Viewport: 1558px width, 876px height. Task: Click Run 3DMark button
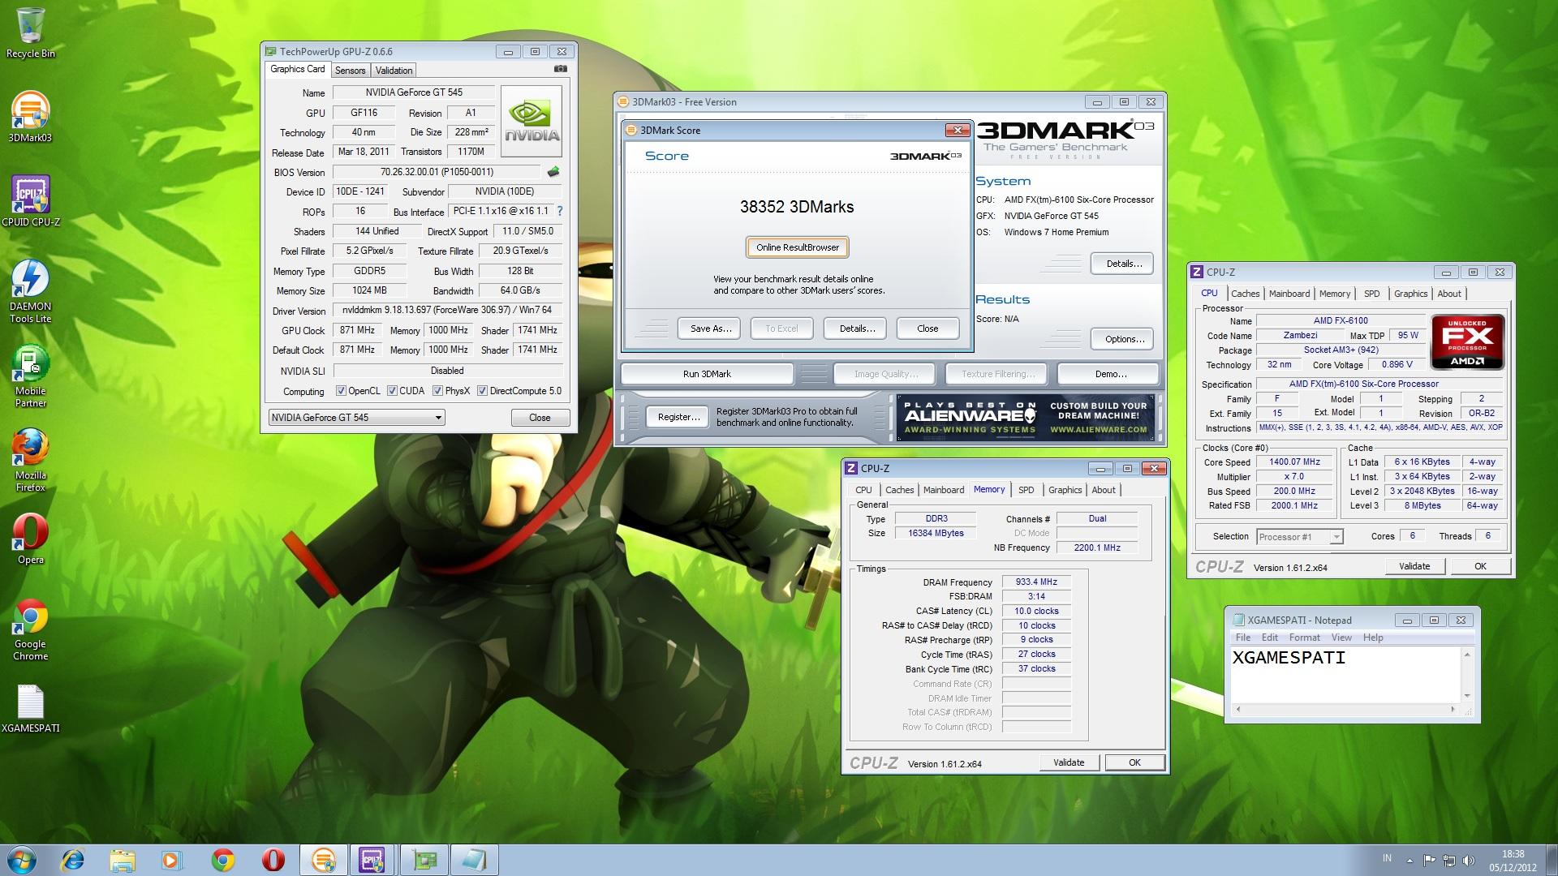[x=707, y=374]
